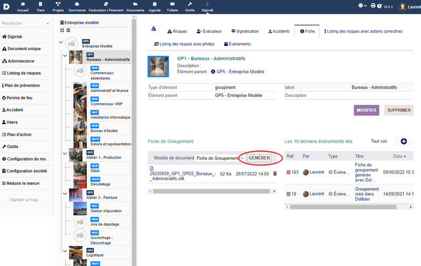Open the Accidents tab

point(279,32)
